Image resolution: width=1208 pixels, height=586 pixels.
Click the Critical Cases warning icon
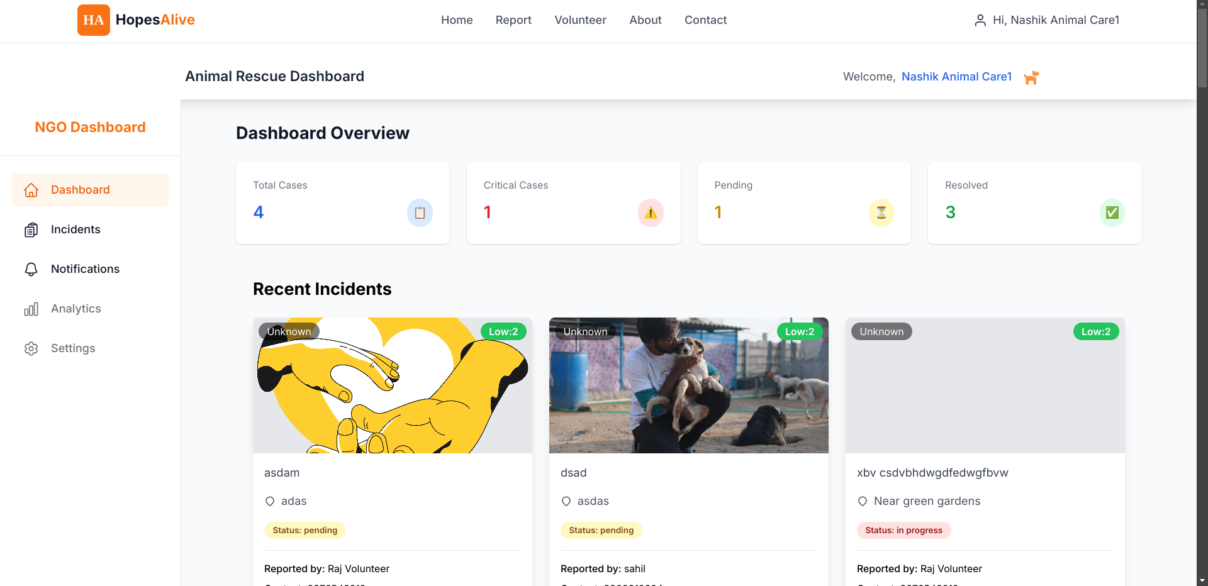(x=651, y=213)
